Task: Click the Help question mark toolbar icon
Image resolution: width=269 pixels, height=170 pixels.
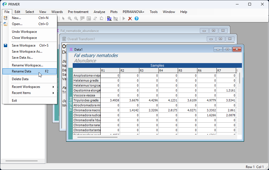Action: [x=137, y=18]
